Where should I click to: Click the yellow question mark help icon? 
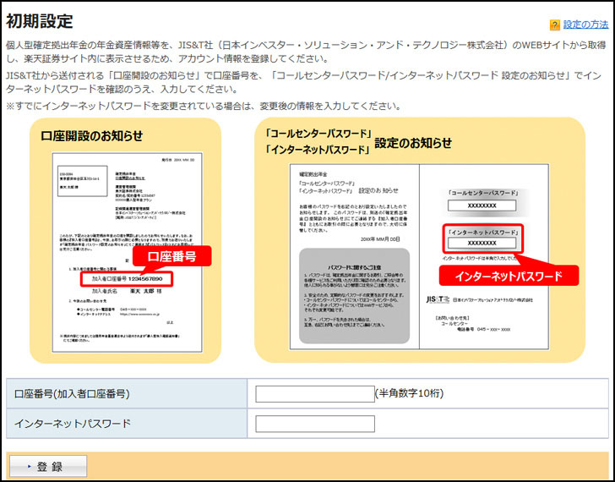coord(555,25)
